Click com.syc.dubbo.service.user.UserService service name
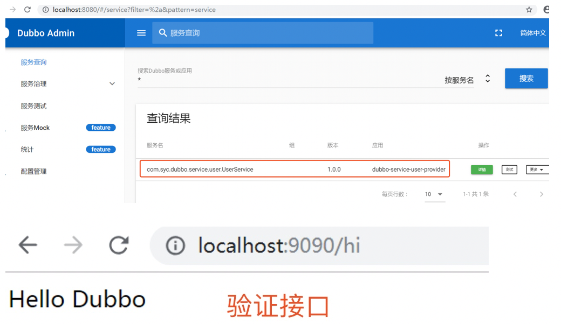 [x=200, y=170]
